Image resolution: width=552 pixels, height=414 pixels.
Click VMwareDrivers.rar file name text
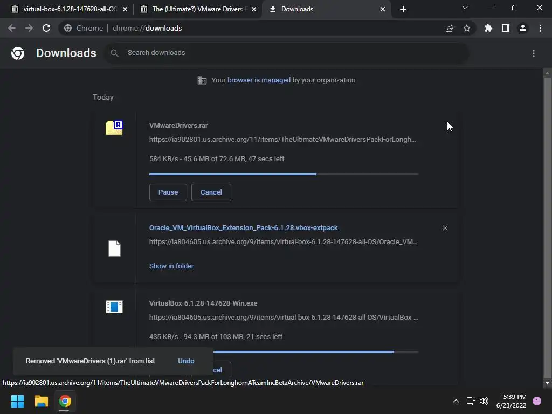coord(178,125)
